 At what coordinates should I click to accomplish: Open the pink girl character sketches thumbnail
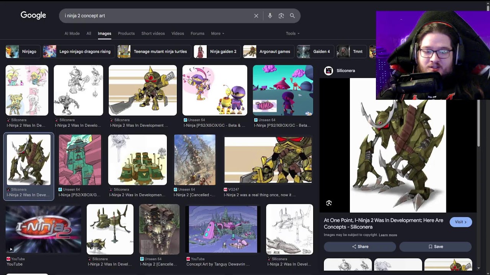click(27, 90)
